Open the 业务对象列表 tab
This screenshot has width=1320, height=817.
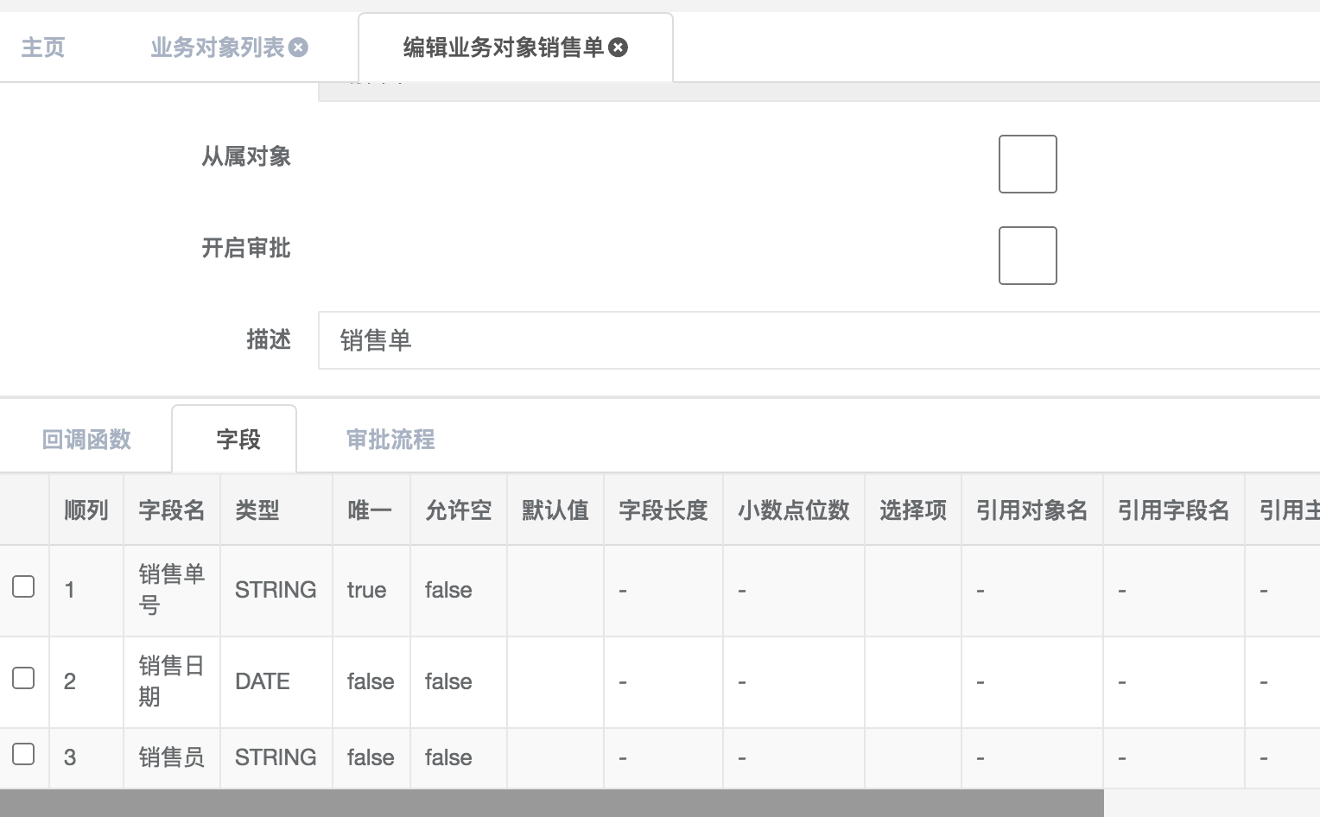pos(217,47)
